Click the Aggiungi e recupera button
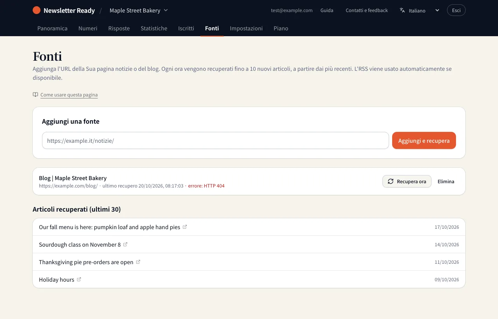This screenshot has width=498, height=319. click(x=424, y=140)
